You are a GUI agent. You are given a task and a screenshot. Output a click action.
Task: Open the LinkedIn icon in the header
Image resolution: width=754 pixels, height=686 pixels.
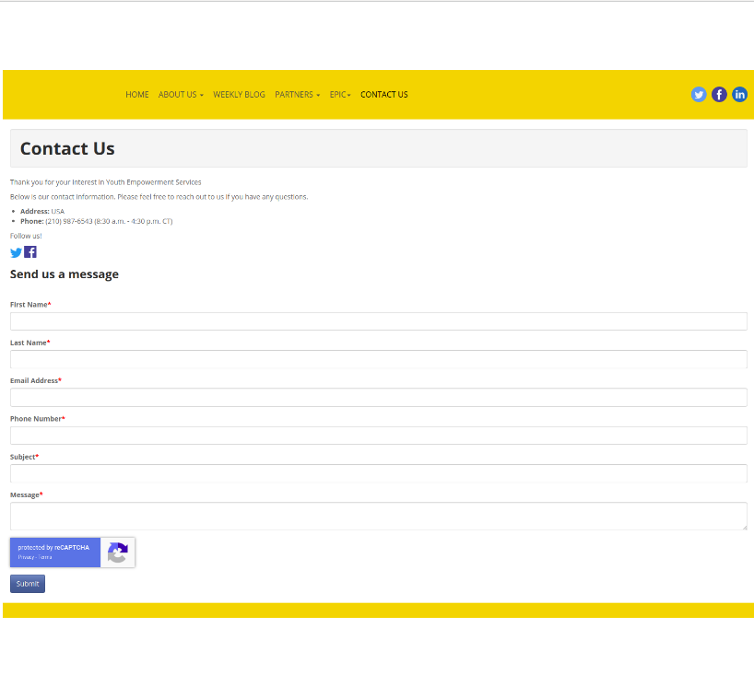click(739, 94)
